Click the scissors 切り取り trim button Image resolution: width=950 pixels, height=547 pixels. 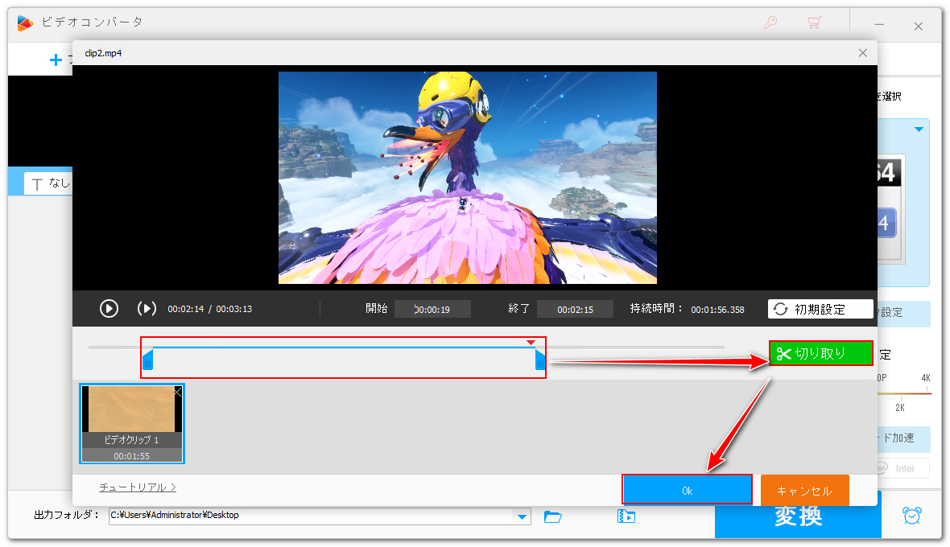tap(820, 353)
